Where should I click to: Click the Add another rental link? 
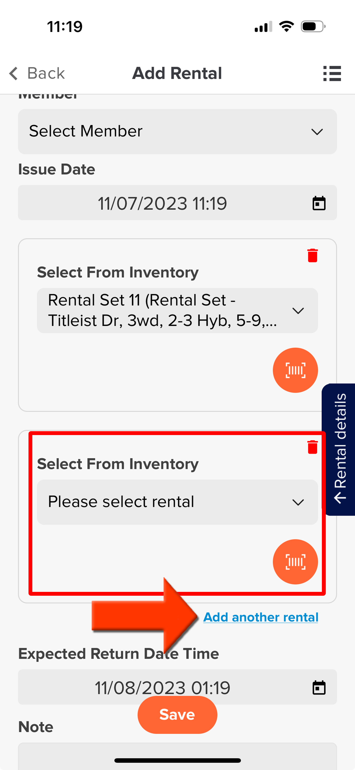[261, 617]
